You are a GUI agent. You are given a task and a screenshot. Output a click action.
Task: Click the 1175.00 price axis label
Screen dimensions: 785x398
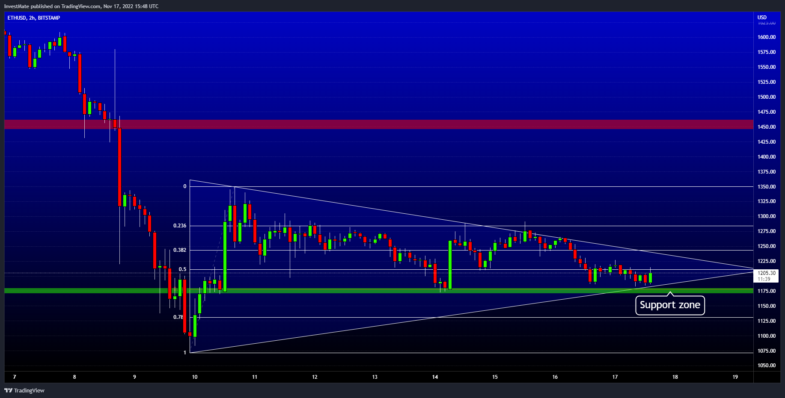[x=766, y=291]
